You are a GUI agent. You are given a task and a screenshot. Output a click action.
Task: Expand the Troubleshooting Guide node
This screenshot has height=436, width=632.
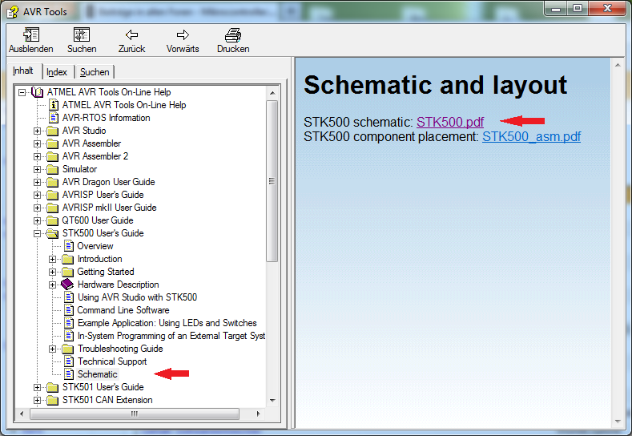point(52,349)
